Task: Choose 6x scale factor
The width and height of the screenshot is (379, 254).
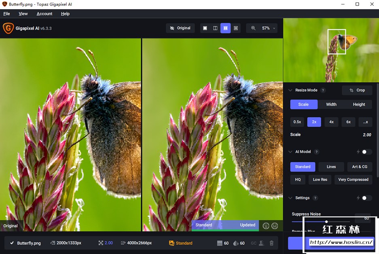Action: [x=348, y=122]
